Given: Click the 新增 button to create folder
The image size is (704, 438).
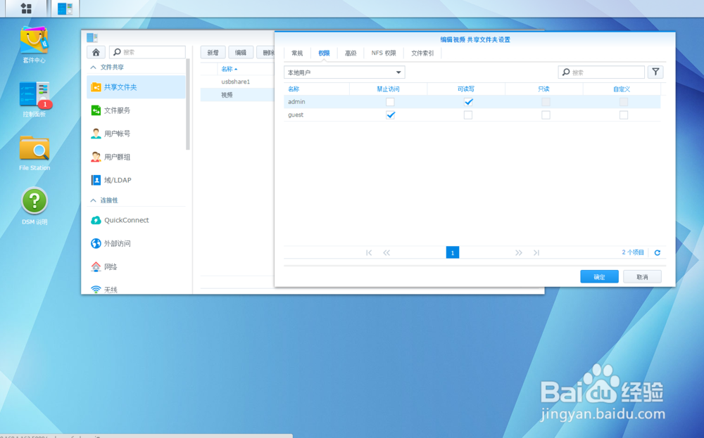Looking at the screenshot, I should point(213,52).
